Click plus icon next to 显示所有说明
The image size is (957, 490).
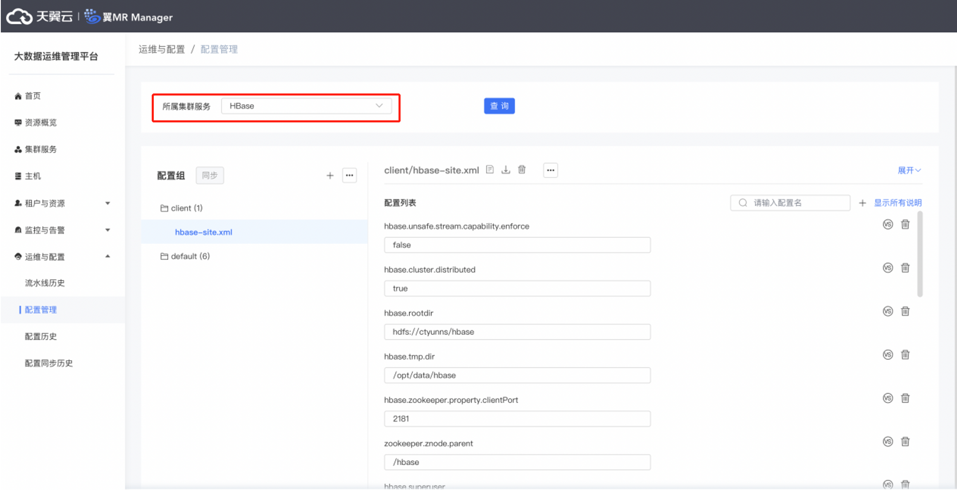pos(862,203)
